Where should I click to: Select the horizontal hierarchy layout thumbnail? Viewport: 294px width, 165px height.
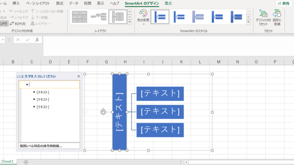[x=98, y=17]
